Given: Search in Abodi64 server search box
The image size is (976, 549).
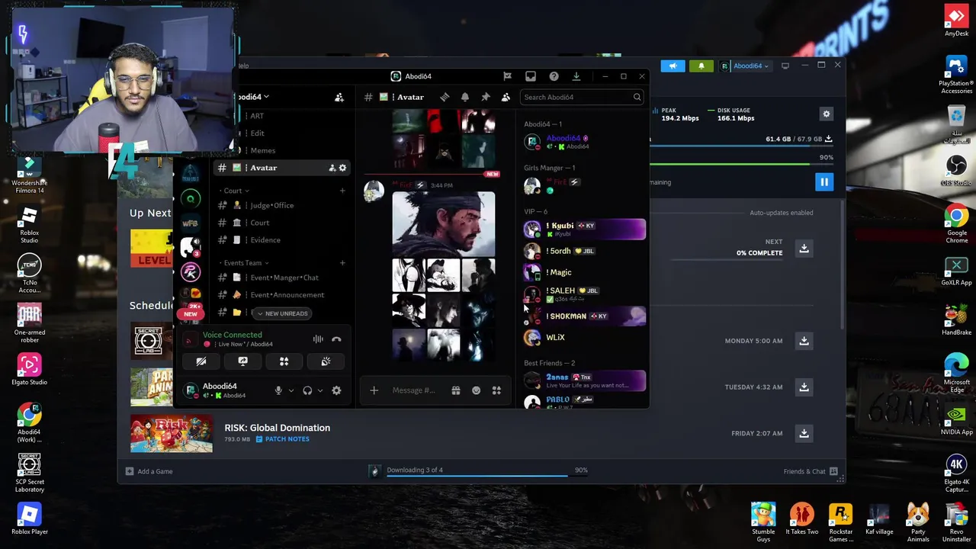Looking at the screenshot, I should pyautogui.click(x=582, y=97).
